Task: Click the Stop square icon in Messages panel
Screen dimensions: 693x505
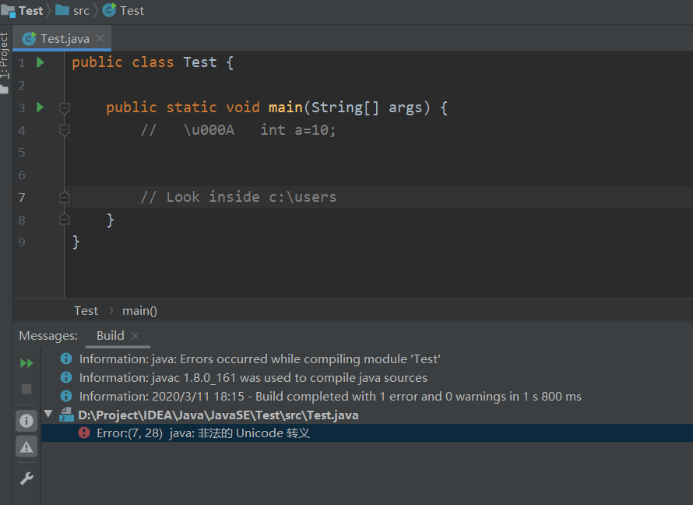Action: click(26, 389)
